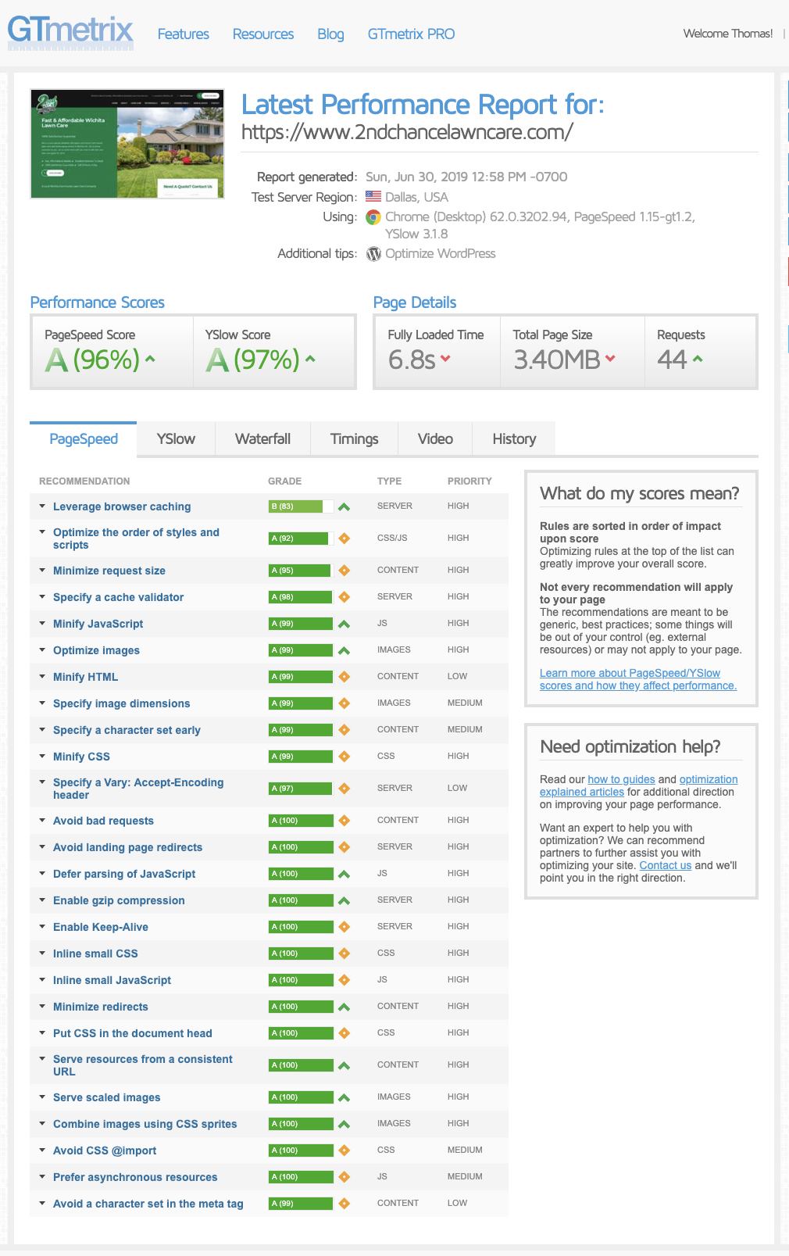The image size is (789, 1256).
Task: Click the green up arrow for Enable gzip compression
Action: [344, 900]
